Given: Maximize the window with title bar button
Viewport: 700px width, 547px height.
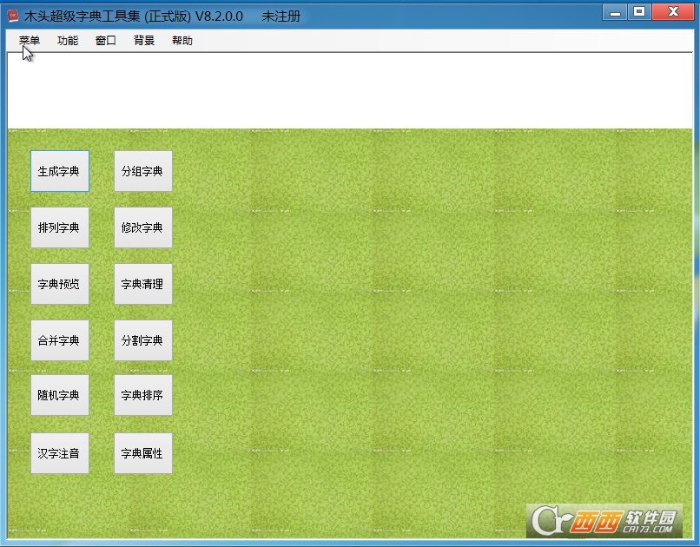Looking at the screenshot, I should (639, 12).
